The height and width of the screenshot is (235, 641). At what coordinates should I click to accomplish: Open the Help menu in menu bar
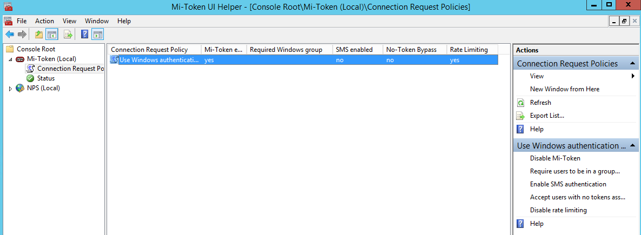pyautogui.click(x=124, y=21)
